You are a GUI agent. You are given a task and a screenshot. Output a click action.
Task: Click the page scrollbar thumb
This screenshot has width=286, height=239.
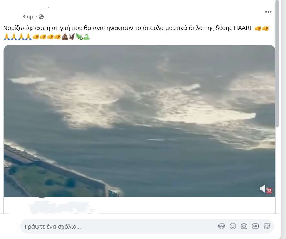click(277, 64)
